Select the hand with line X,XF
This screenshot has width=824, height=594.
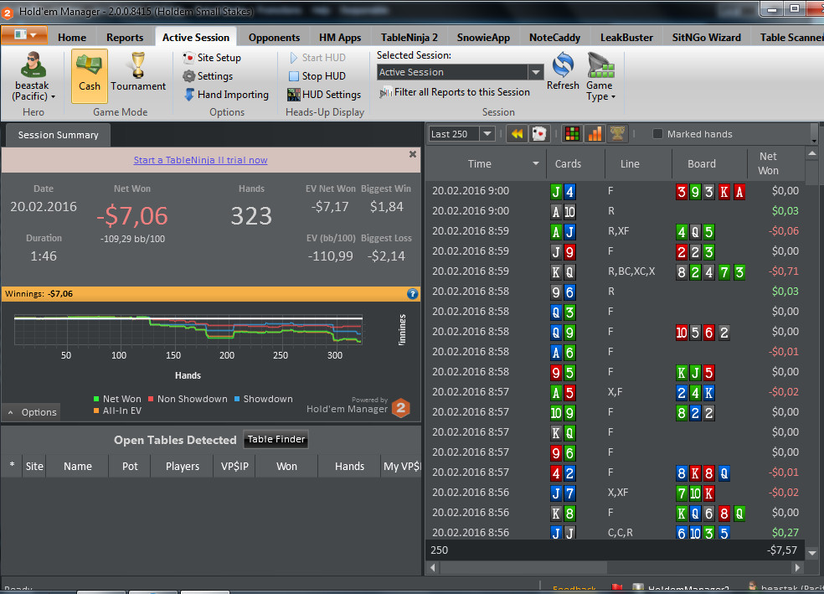(615, 493)
